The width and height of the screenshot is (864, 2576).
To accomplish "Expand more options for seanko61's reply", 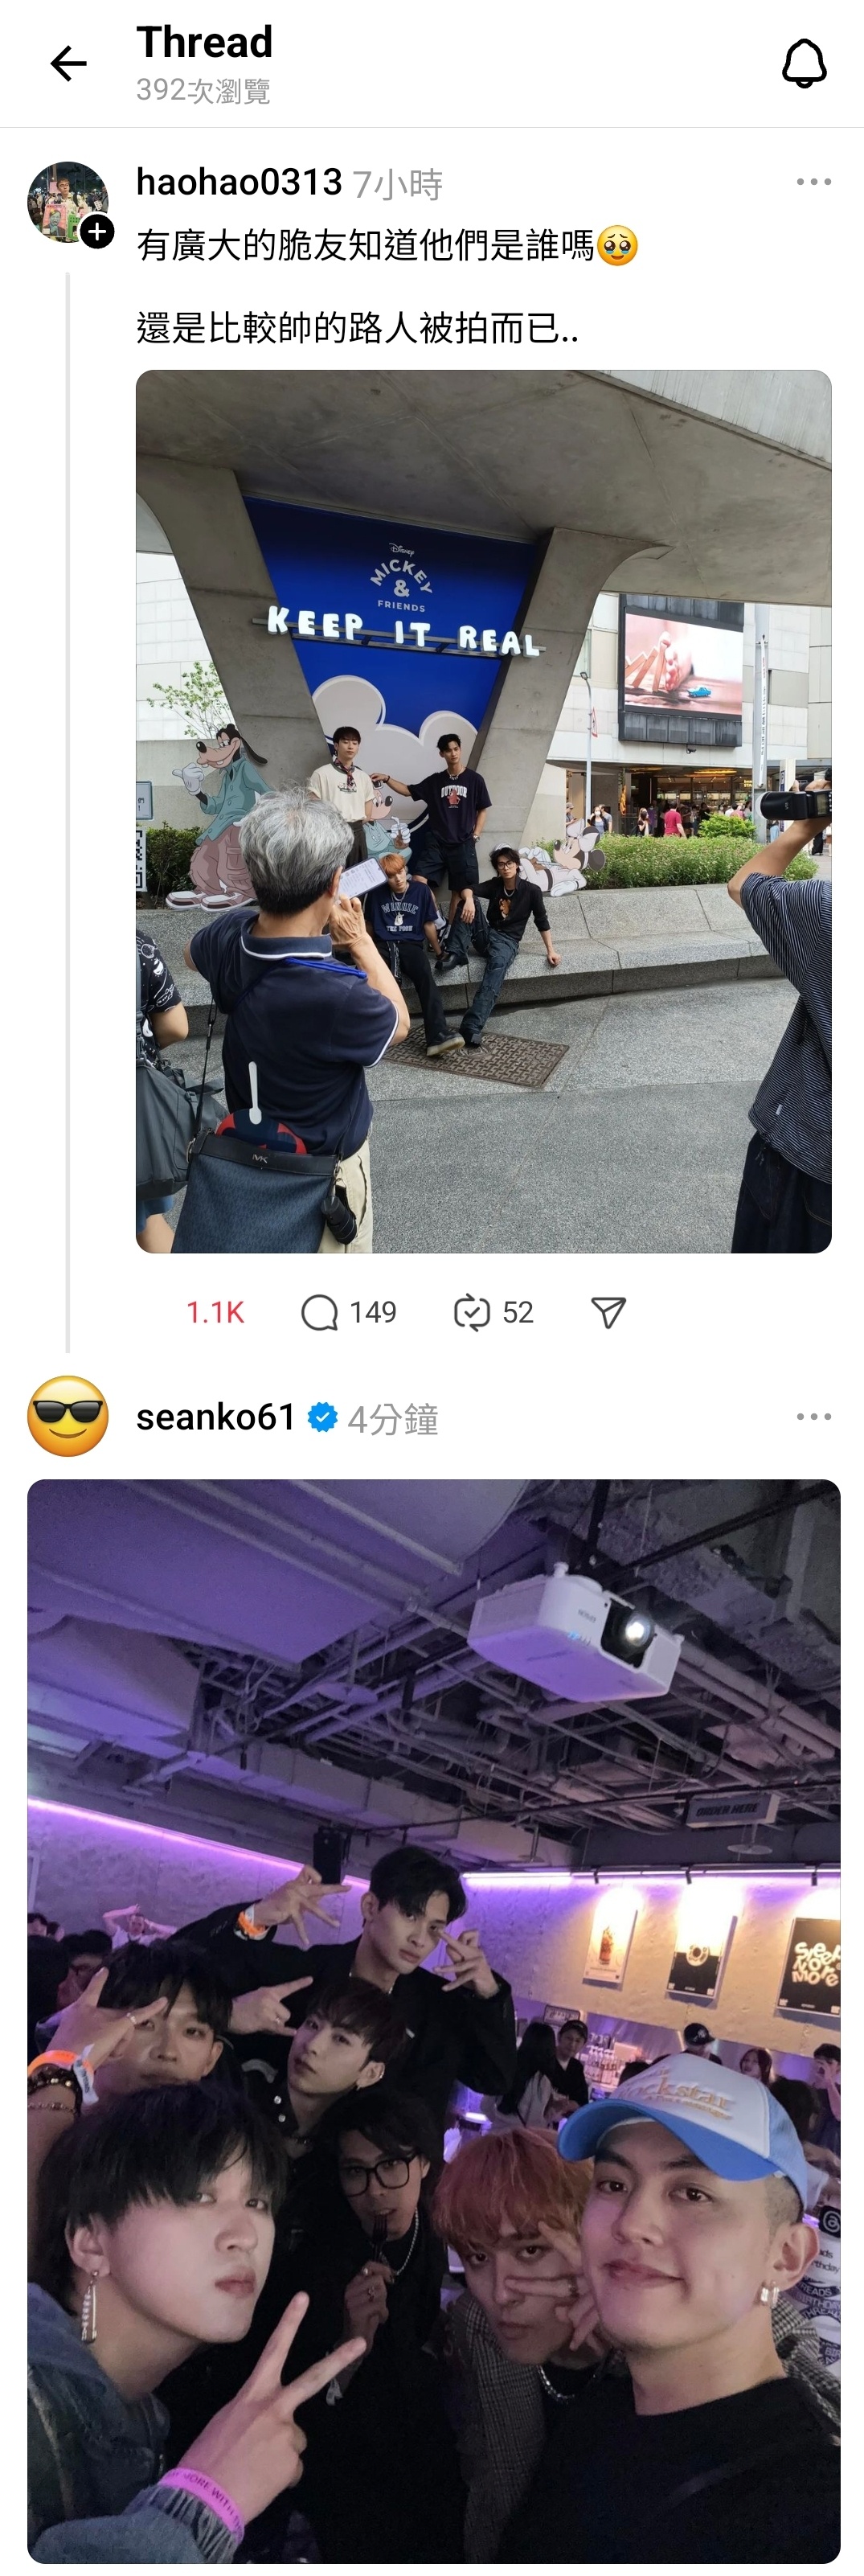I will click(814, 1417).
